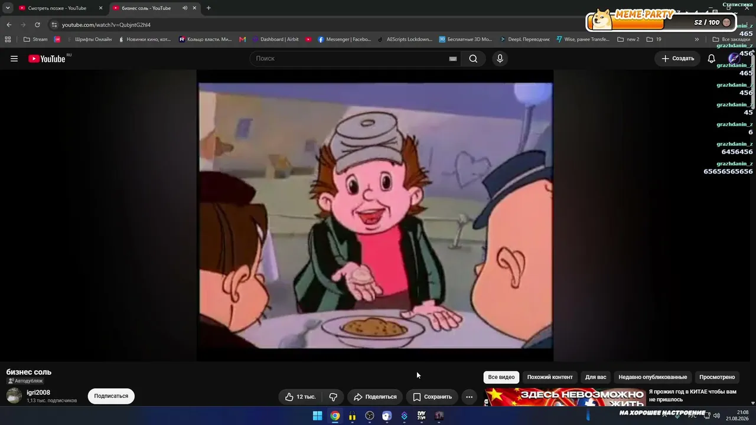Open OBS Studio from the taskbar
Viewport: 756px width, 425px height.
coord(370,416)
